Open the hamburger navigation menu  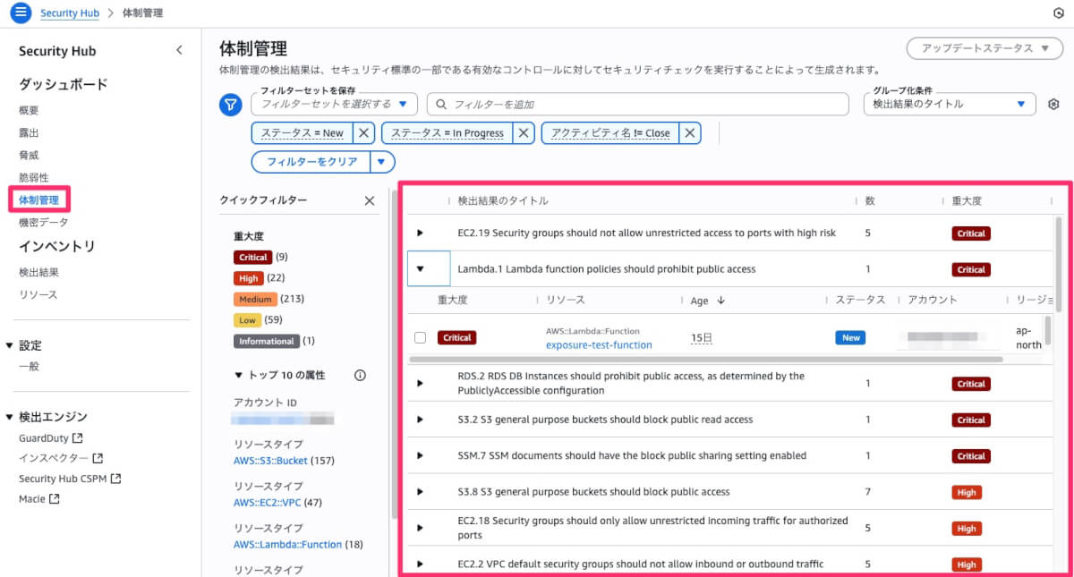tap(20, 13)
